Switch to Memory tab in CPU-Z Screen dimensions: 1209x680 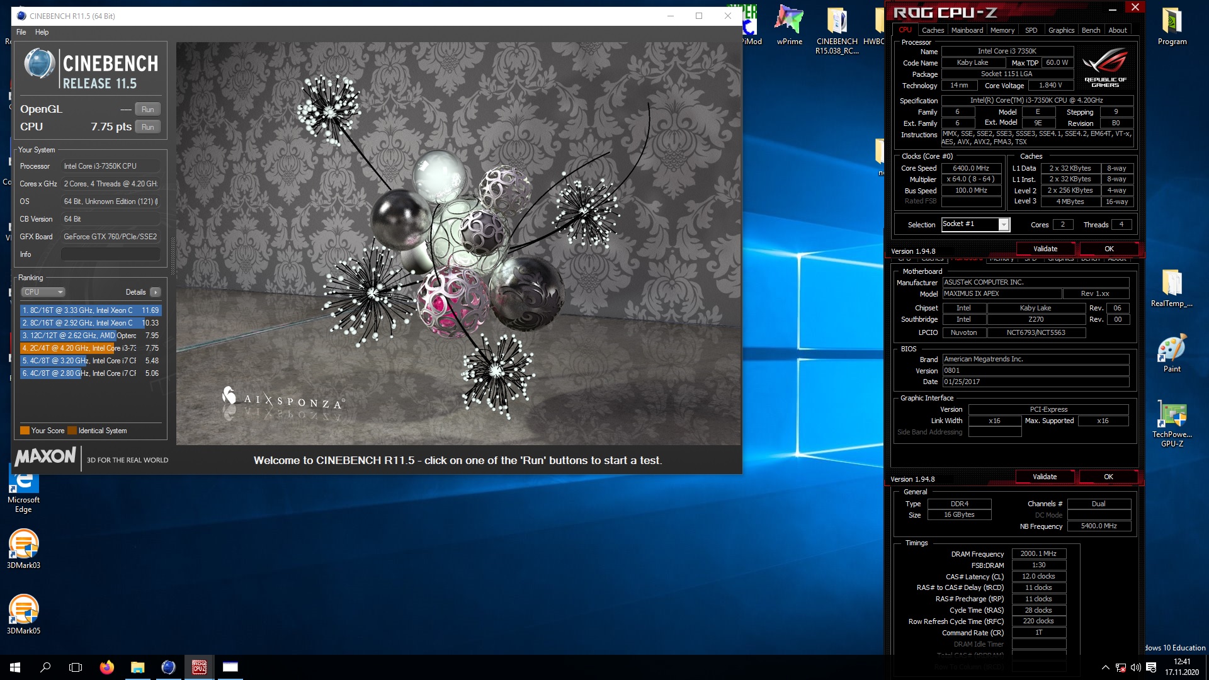pos(1002,30)
